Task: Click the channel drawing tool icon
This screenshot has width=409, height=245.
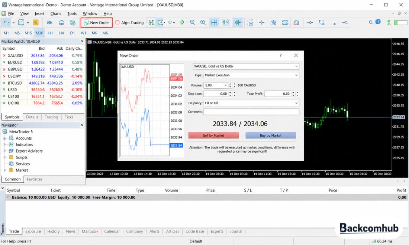Action: [285, 23]
